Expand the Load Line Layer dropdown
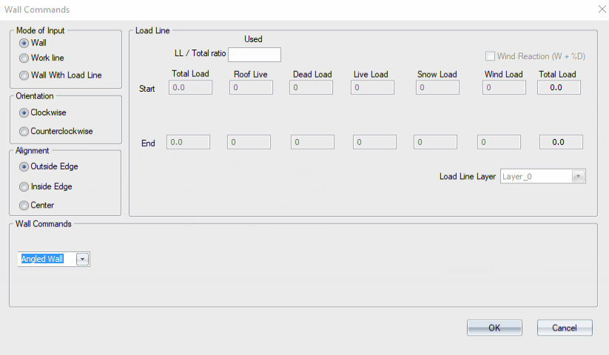Viewport: 609px width, 355px height. (x=579, y=177)
